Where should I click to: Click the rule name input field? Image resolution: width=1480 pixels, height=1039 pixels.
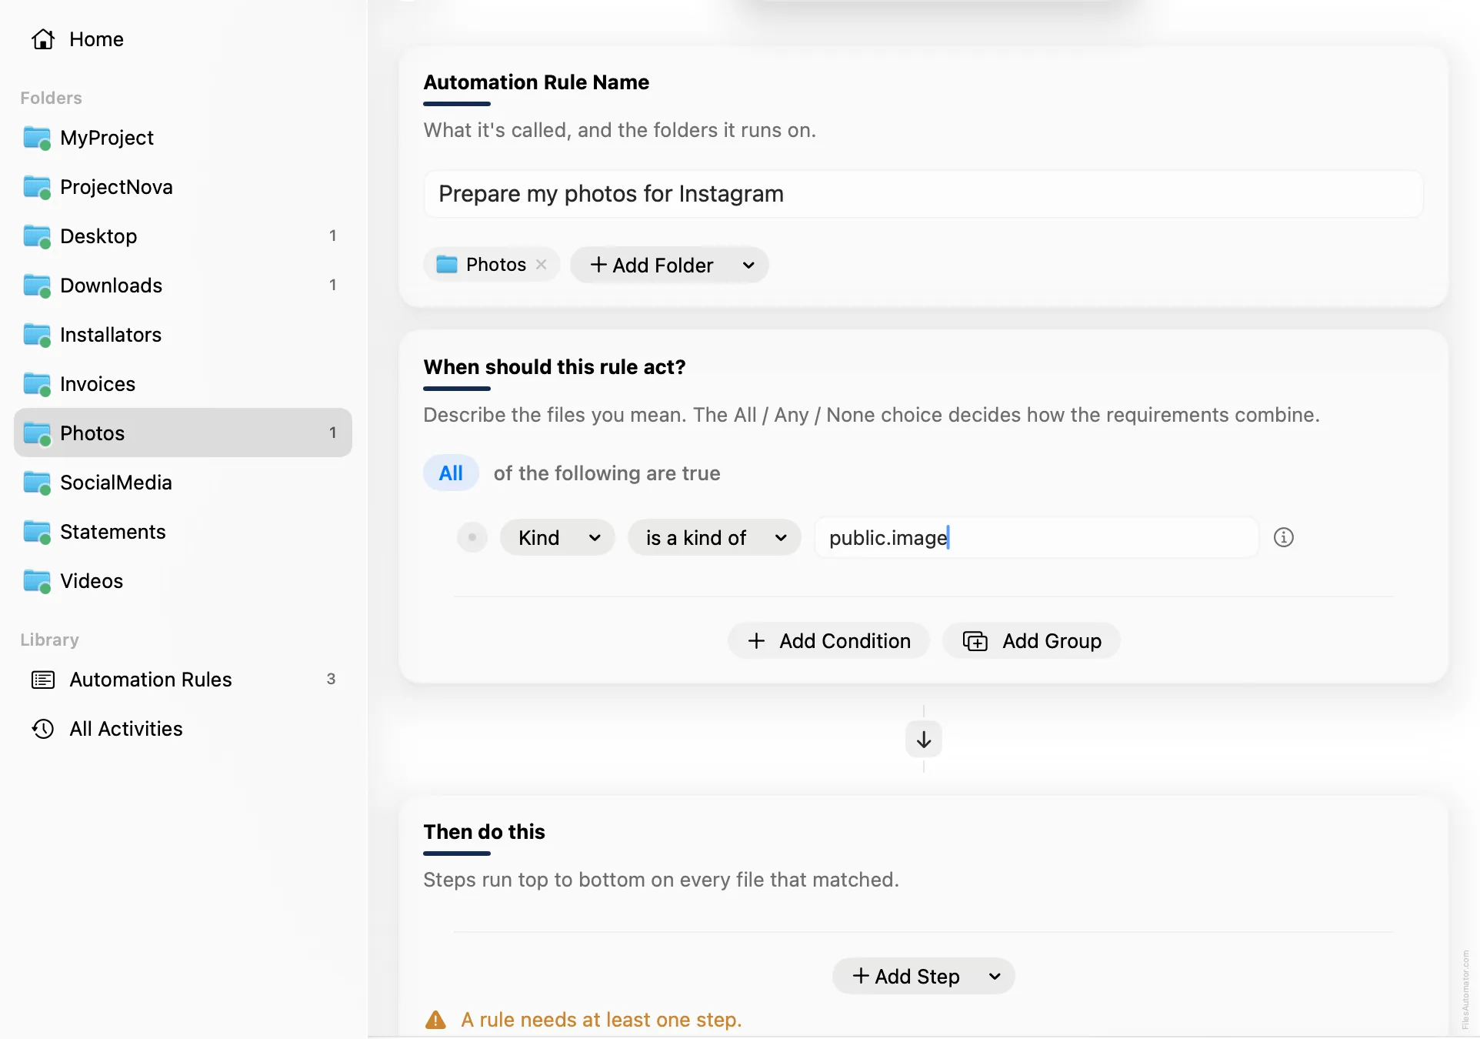[923, 194]
